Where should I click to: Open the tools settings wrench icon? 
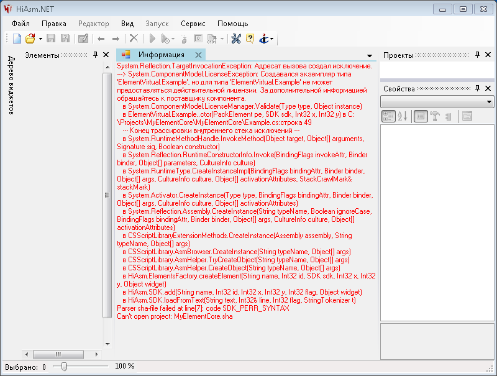point(235,39)
